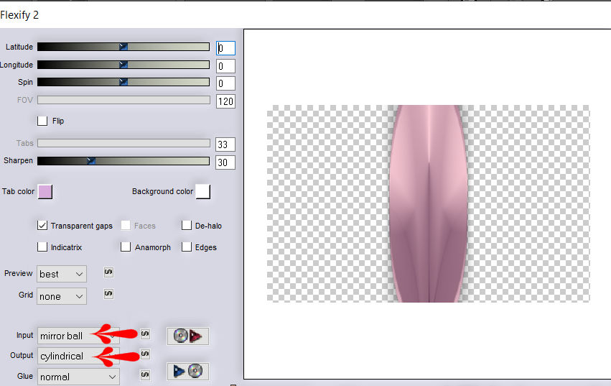611x386 pixels.
Task: Click the Spin slider handle
Action: pos(123,82)
